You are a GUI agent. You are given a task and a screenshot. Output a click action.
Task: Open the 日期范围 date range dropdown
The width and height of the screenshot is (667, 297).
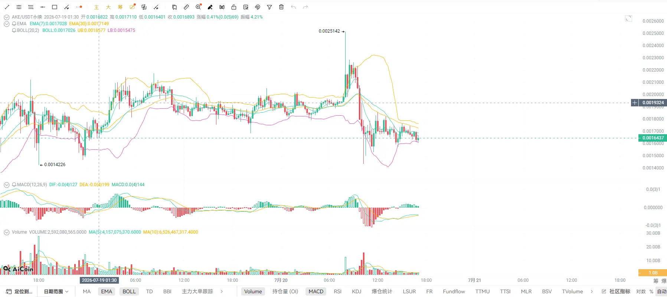point(56,291)
